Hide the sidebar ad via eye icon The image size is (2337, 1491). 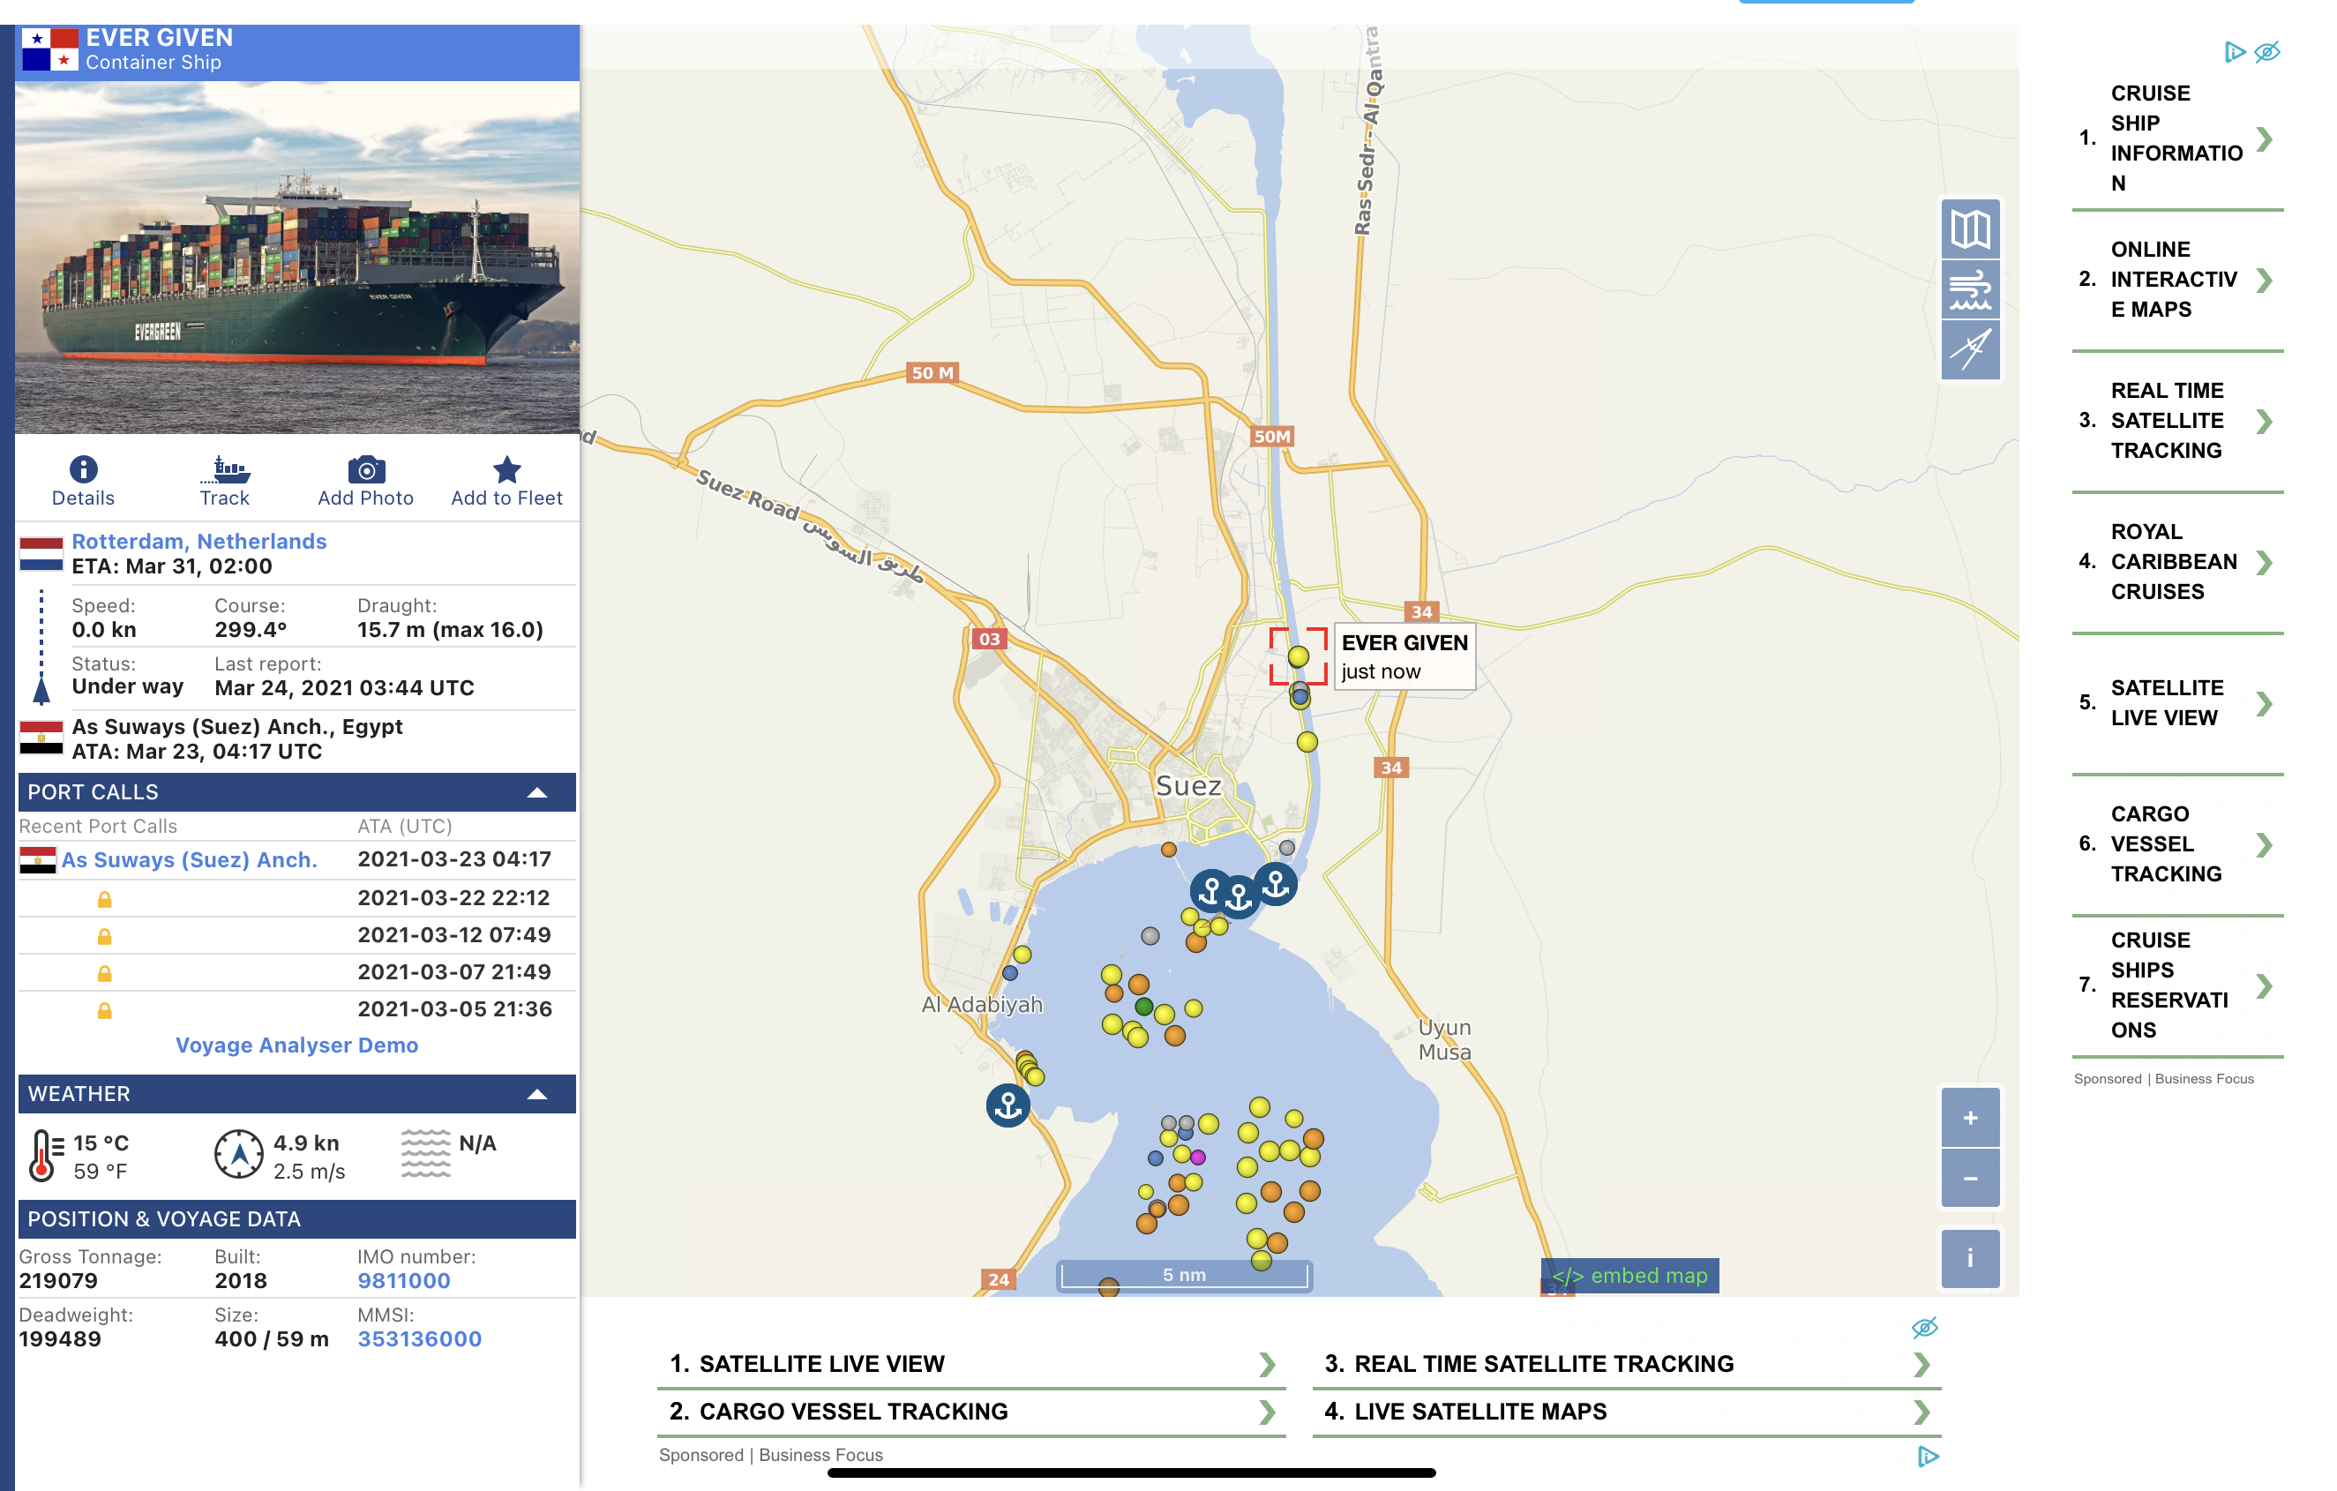(x=2267, y=51)
